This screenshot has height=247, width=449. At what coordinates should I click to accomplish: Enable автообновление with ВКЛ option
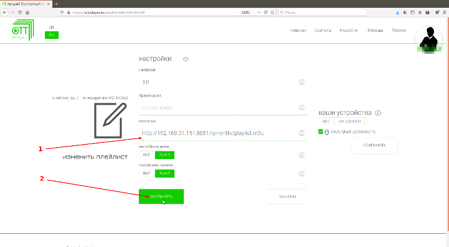147,155
